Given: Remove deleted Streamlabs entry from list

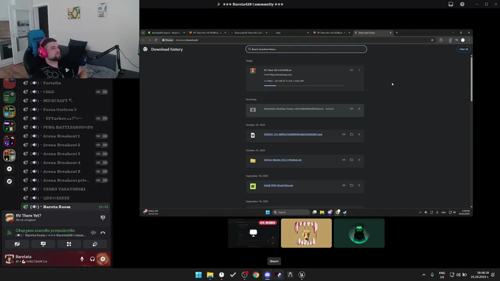Looking at the screenshot, I should tap(359, 109).
